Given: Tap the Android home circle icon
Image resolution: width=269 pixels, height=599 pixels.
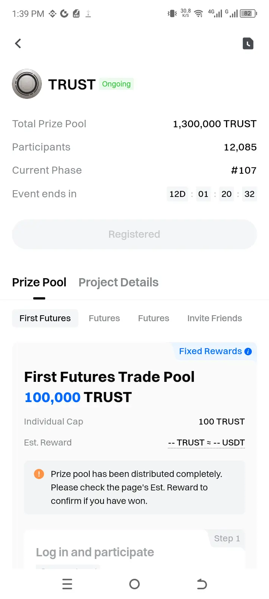Looking at the screenshot, I should 134,584.
